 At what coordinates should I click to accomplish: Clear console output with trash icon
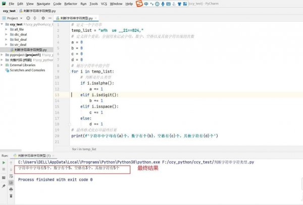11,196
